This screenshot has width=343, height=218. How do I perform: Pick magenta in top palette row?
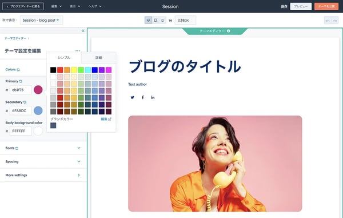click(109, 70)
